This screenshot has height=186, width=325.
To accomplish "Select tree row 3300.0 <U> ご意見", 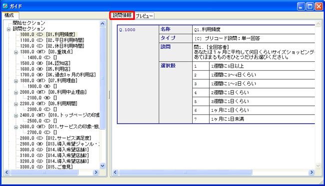I will tap(46, 167).
